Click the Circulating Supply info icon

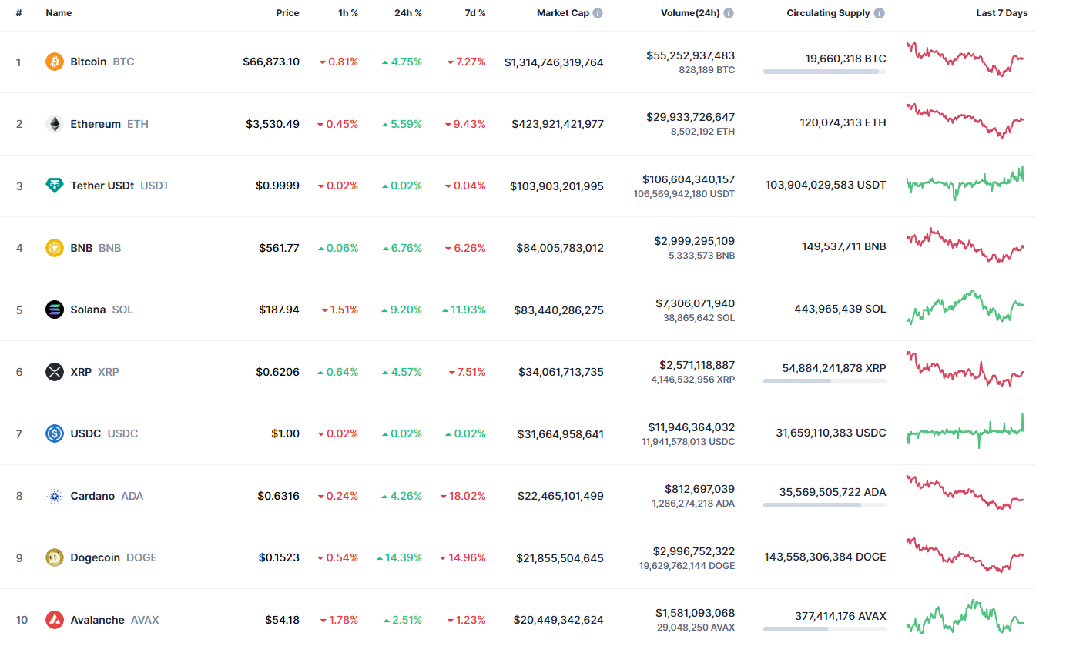(880, 13)
